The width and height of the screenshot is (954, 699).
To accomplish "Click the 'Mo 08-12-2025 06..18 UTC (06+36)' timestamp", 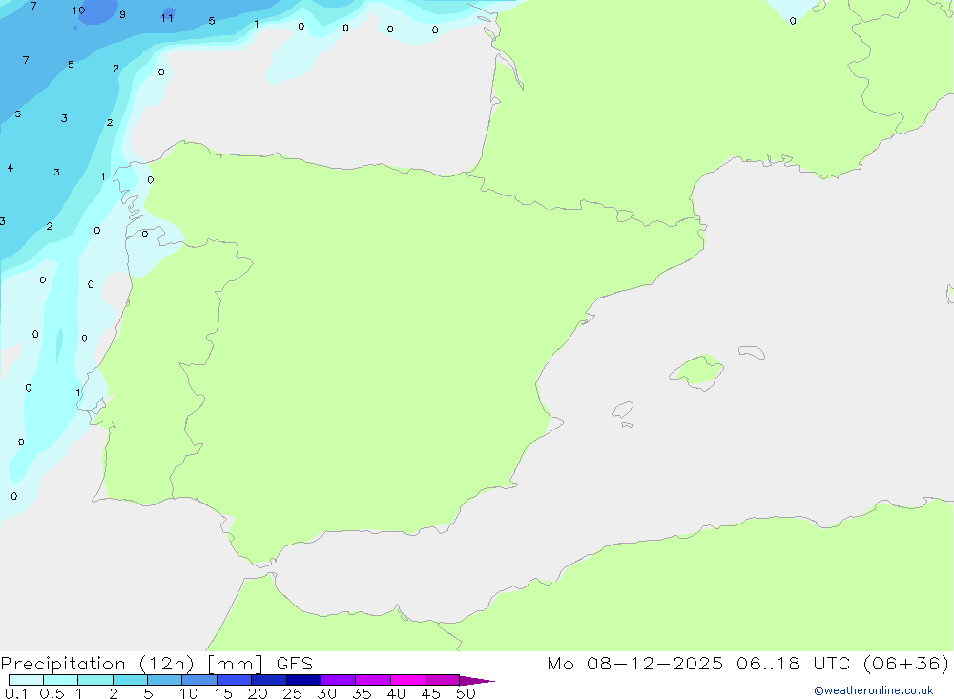I will 748,663.
